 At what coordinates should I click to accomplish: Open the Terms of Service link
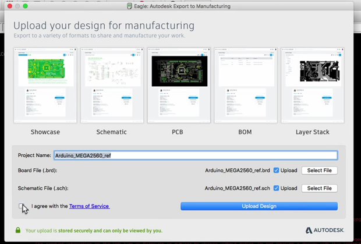89,206
